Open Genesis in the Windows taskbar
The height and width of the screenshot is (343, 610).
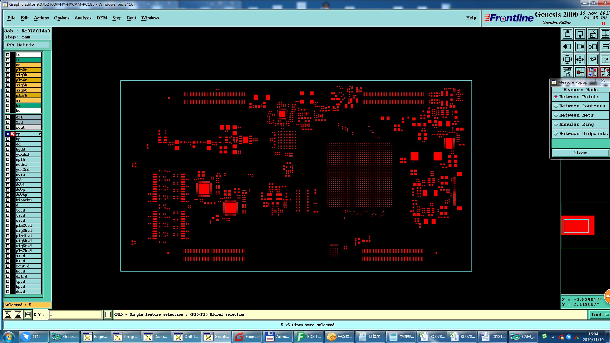[65, 337]
